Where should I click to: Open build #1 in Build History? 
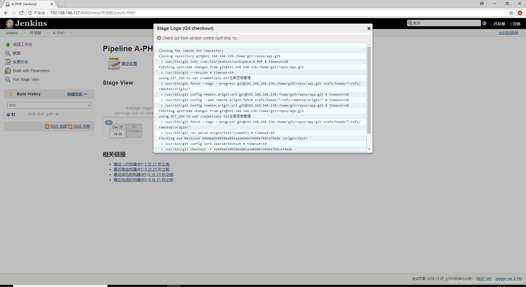tap(13, 114)
